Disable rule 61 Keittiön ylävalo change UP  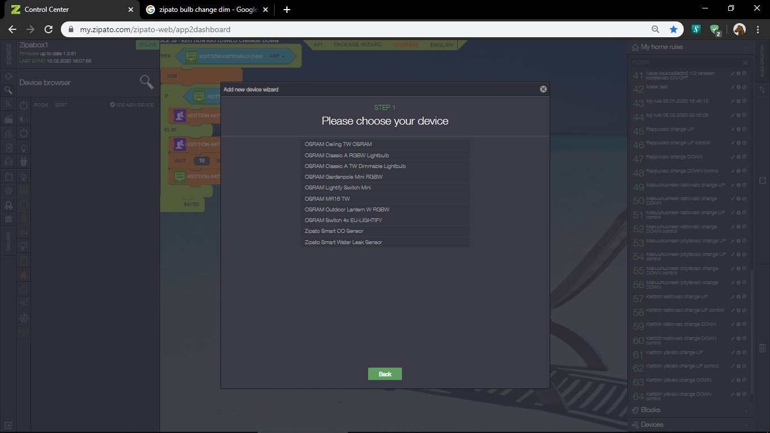point(744,352)
